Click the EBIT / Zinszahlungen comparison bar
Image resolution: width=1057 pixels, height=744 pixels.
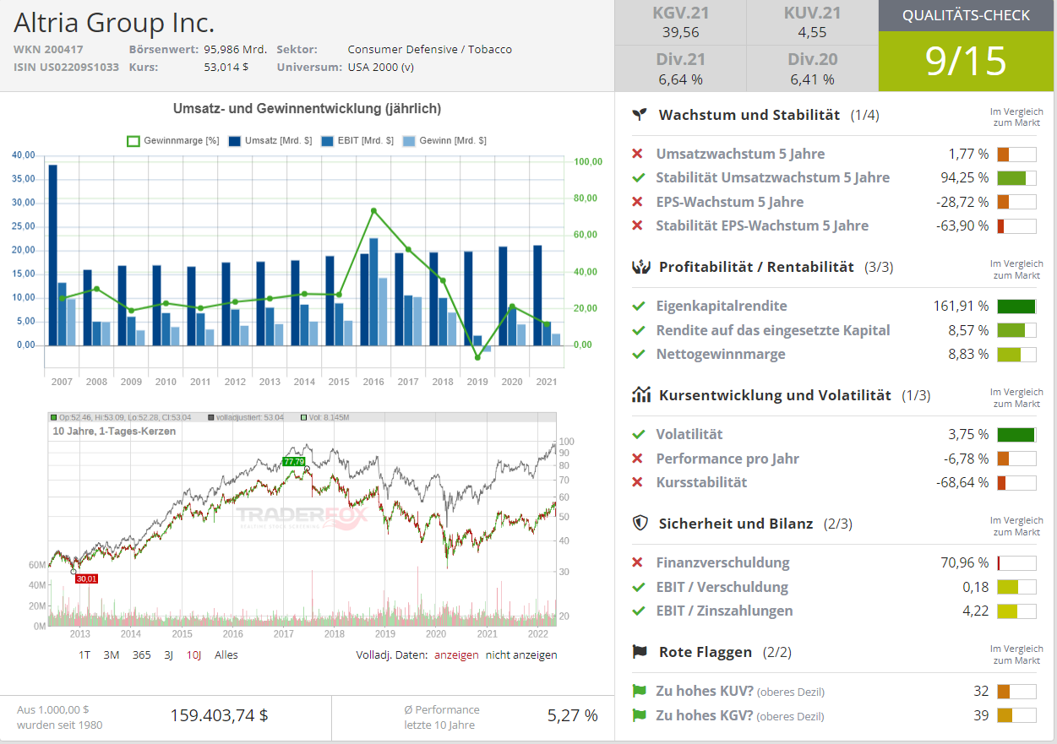1016,611
